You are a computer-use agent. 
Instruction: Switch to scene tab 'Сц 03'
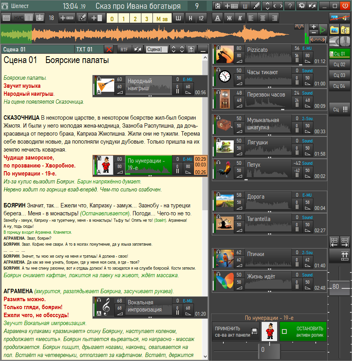pyautogui.click(x=339, y=75)
